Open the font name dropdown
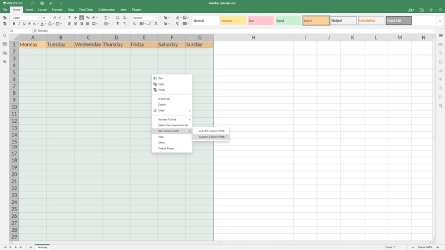Screen dimensions: 445x250 click(39, 18)
